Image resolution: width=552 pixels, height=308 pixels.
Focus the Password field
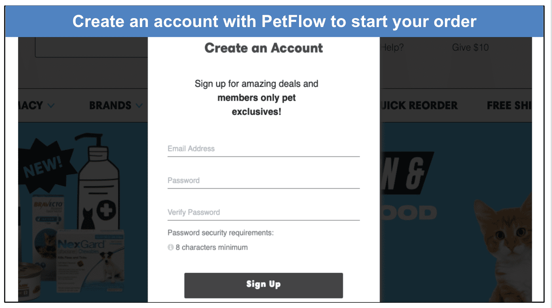[263, 181]
